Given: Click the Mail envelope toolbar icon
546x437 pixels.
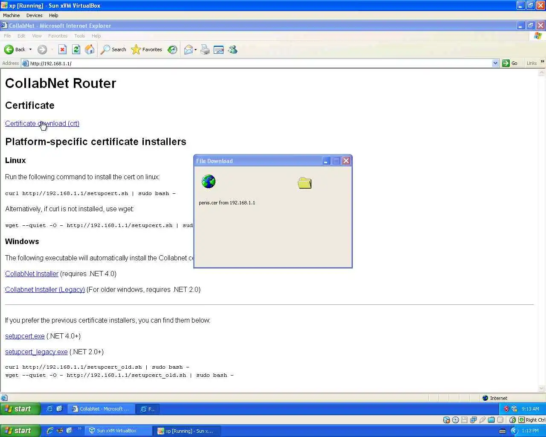Looking at the screenshot, I should [188, 50].
